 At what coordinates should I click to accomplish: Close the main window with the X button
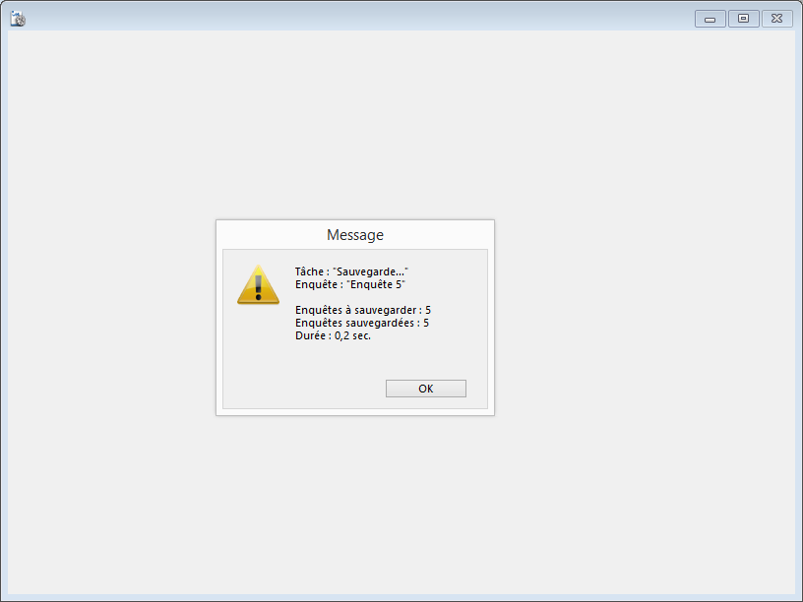click(776, 19)
